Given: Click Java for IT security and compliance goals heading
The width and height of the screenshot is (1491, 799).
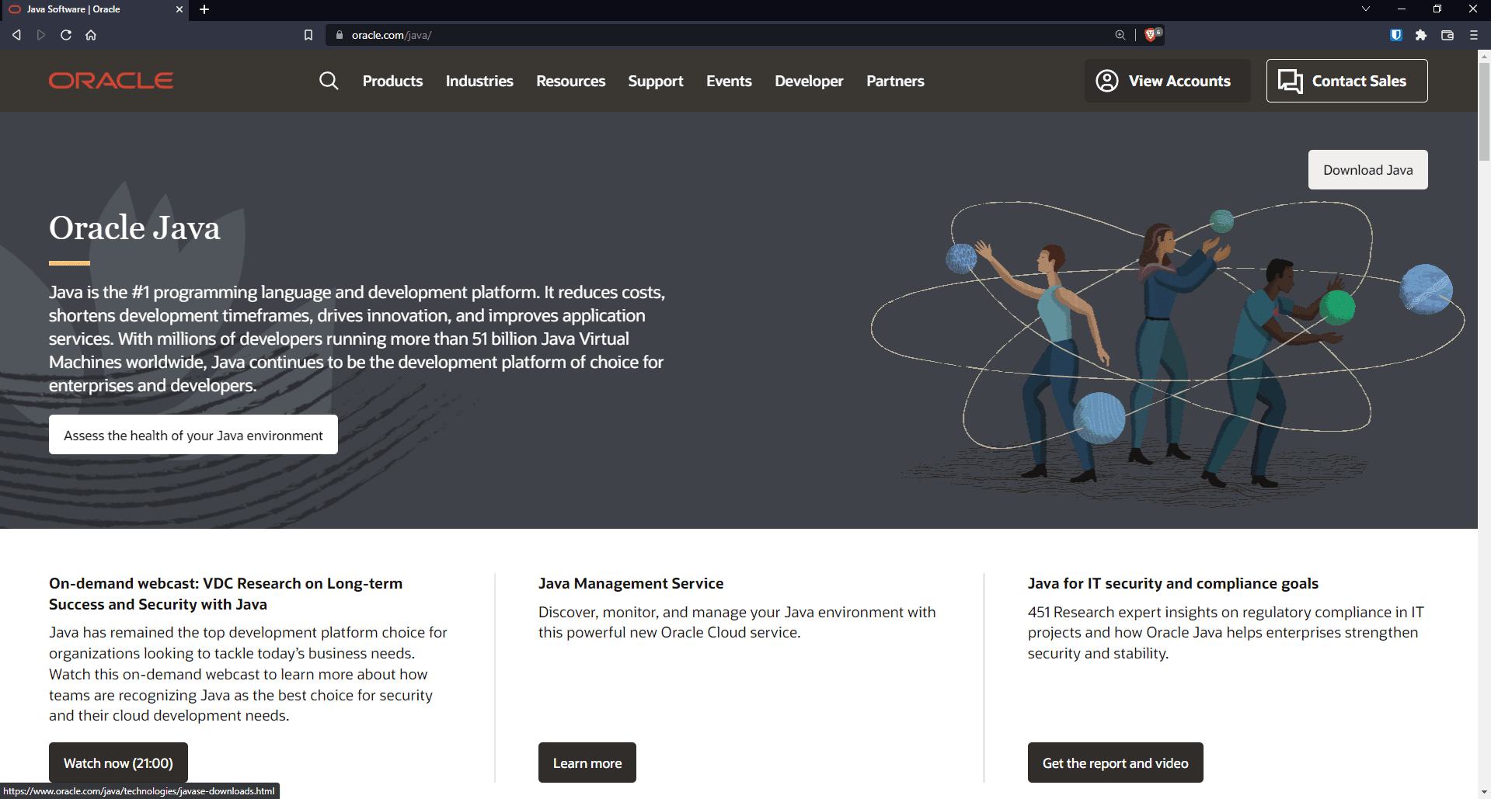Looking at the screenshot, I should [x=1173, y=583].
